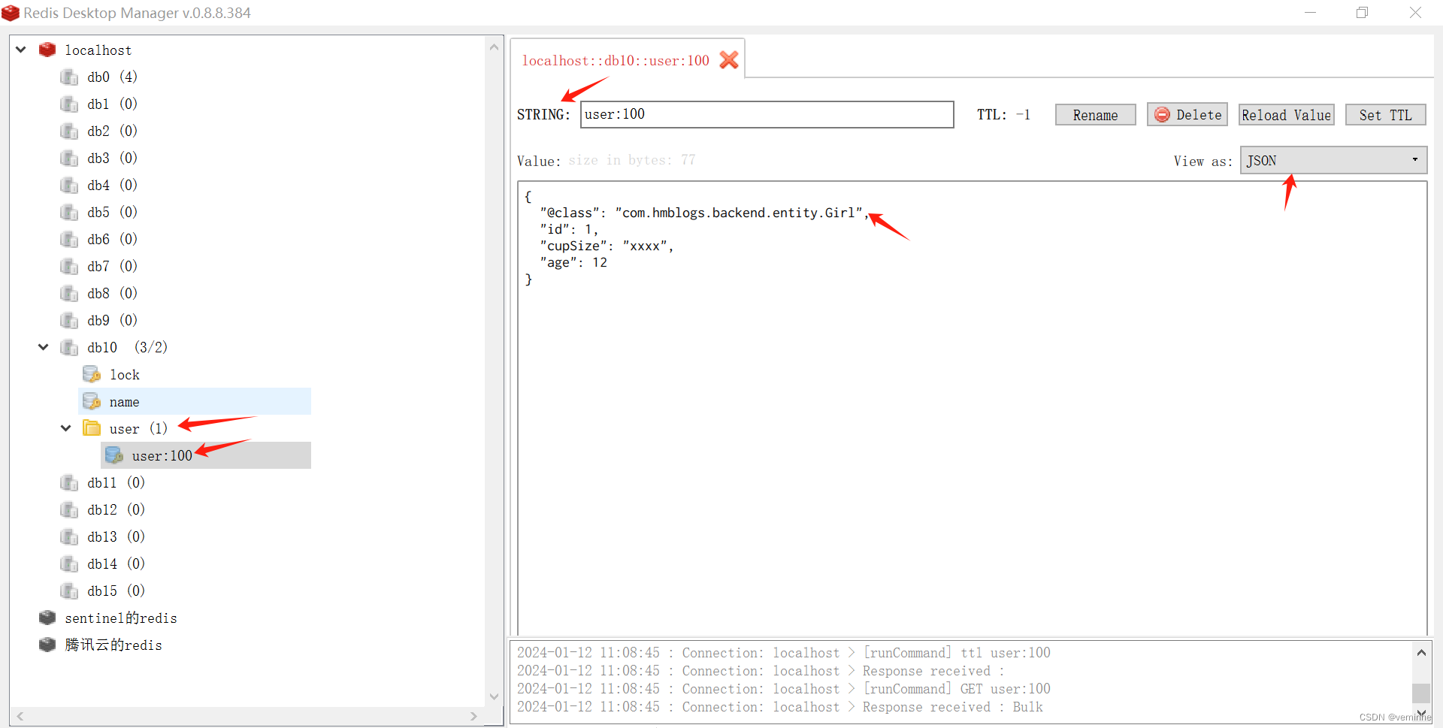The height and width of the screenshot is (728, 1443).
Task: Click the Delete key button
Action: click(x=1187, y=115)
